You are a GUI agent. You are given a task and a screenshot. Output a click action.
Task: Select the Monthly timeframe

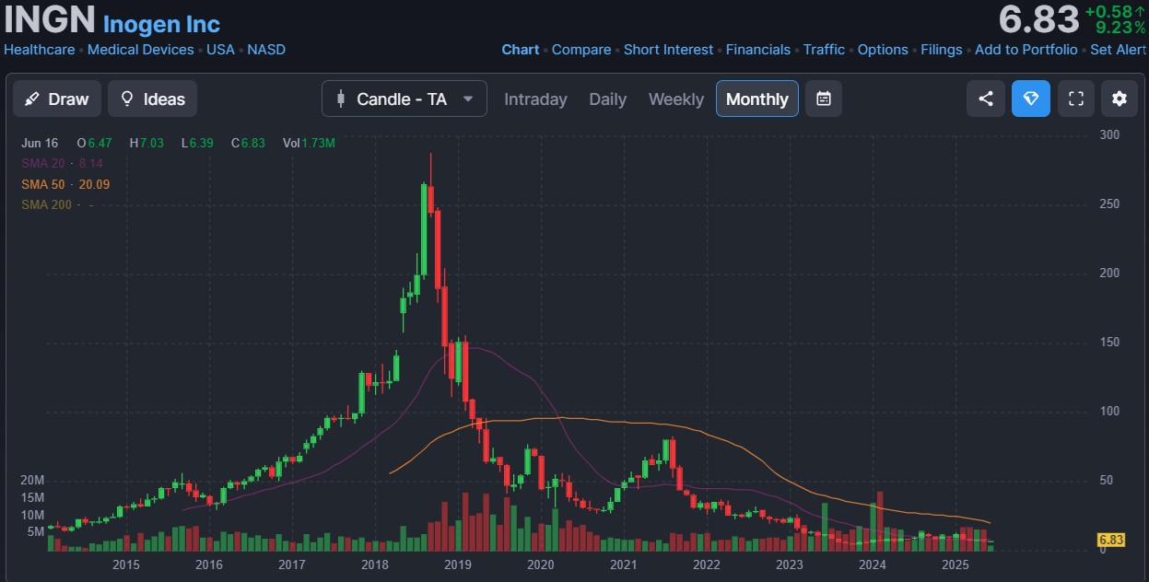pyautogui.click(x=756, y=99)
